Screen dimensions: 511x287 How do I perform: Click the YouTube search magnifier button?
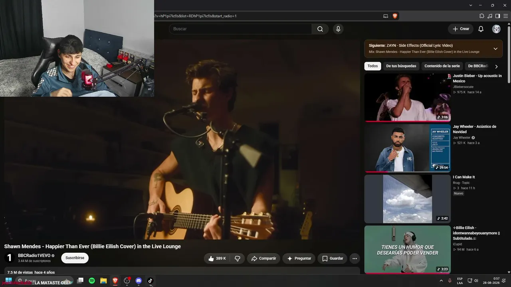tap(320, 29)
